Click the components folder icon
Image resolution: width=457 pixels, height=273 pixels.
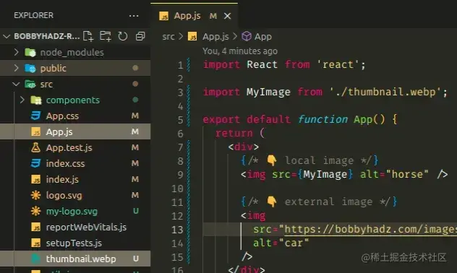click(x=36, y=100)
